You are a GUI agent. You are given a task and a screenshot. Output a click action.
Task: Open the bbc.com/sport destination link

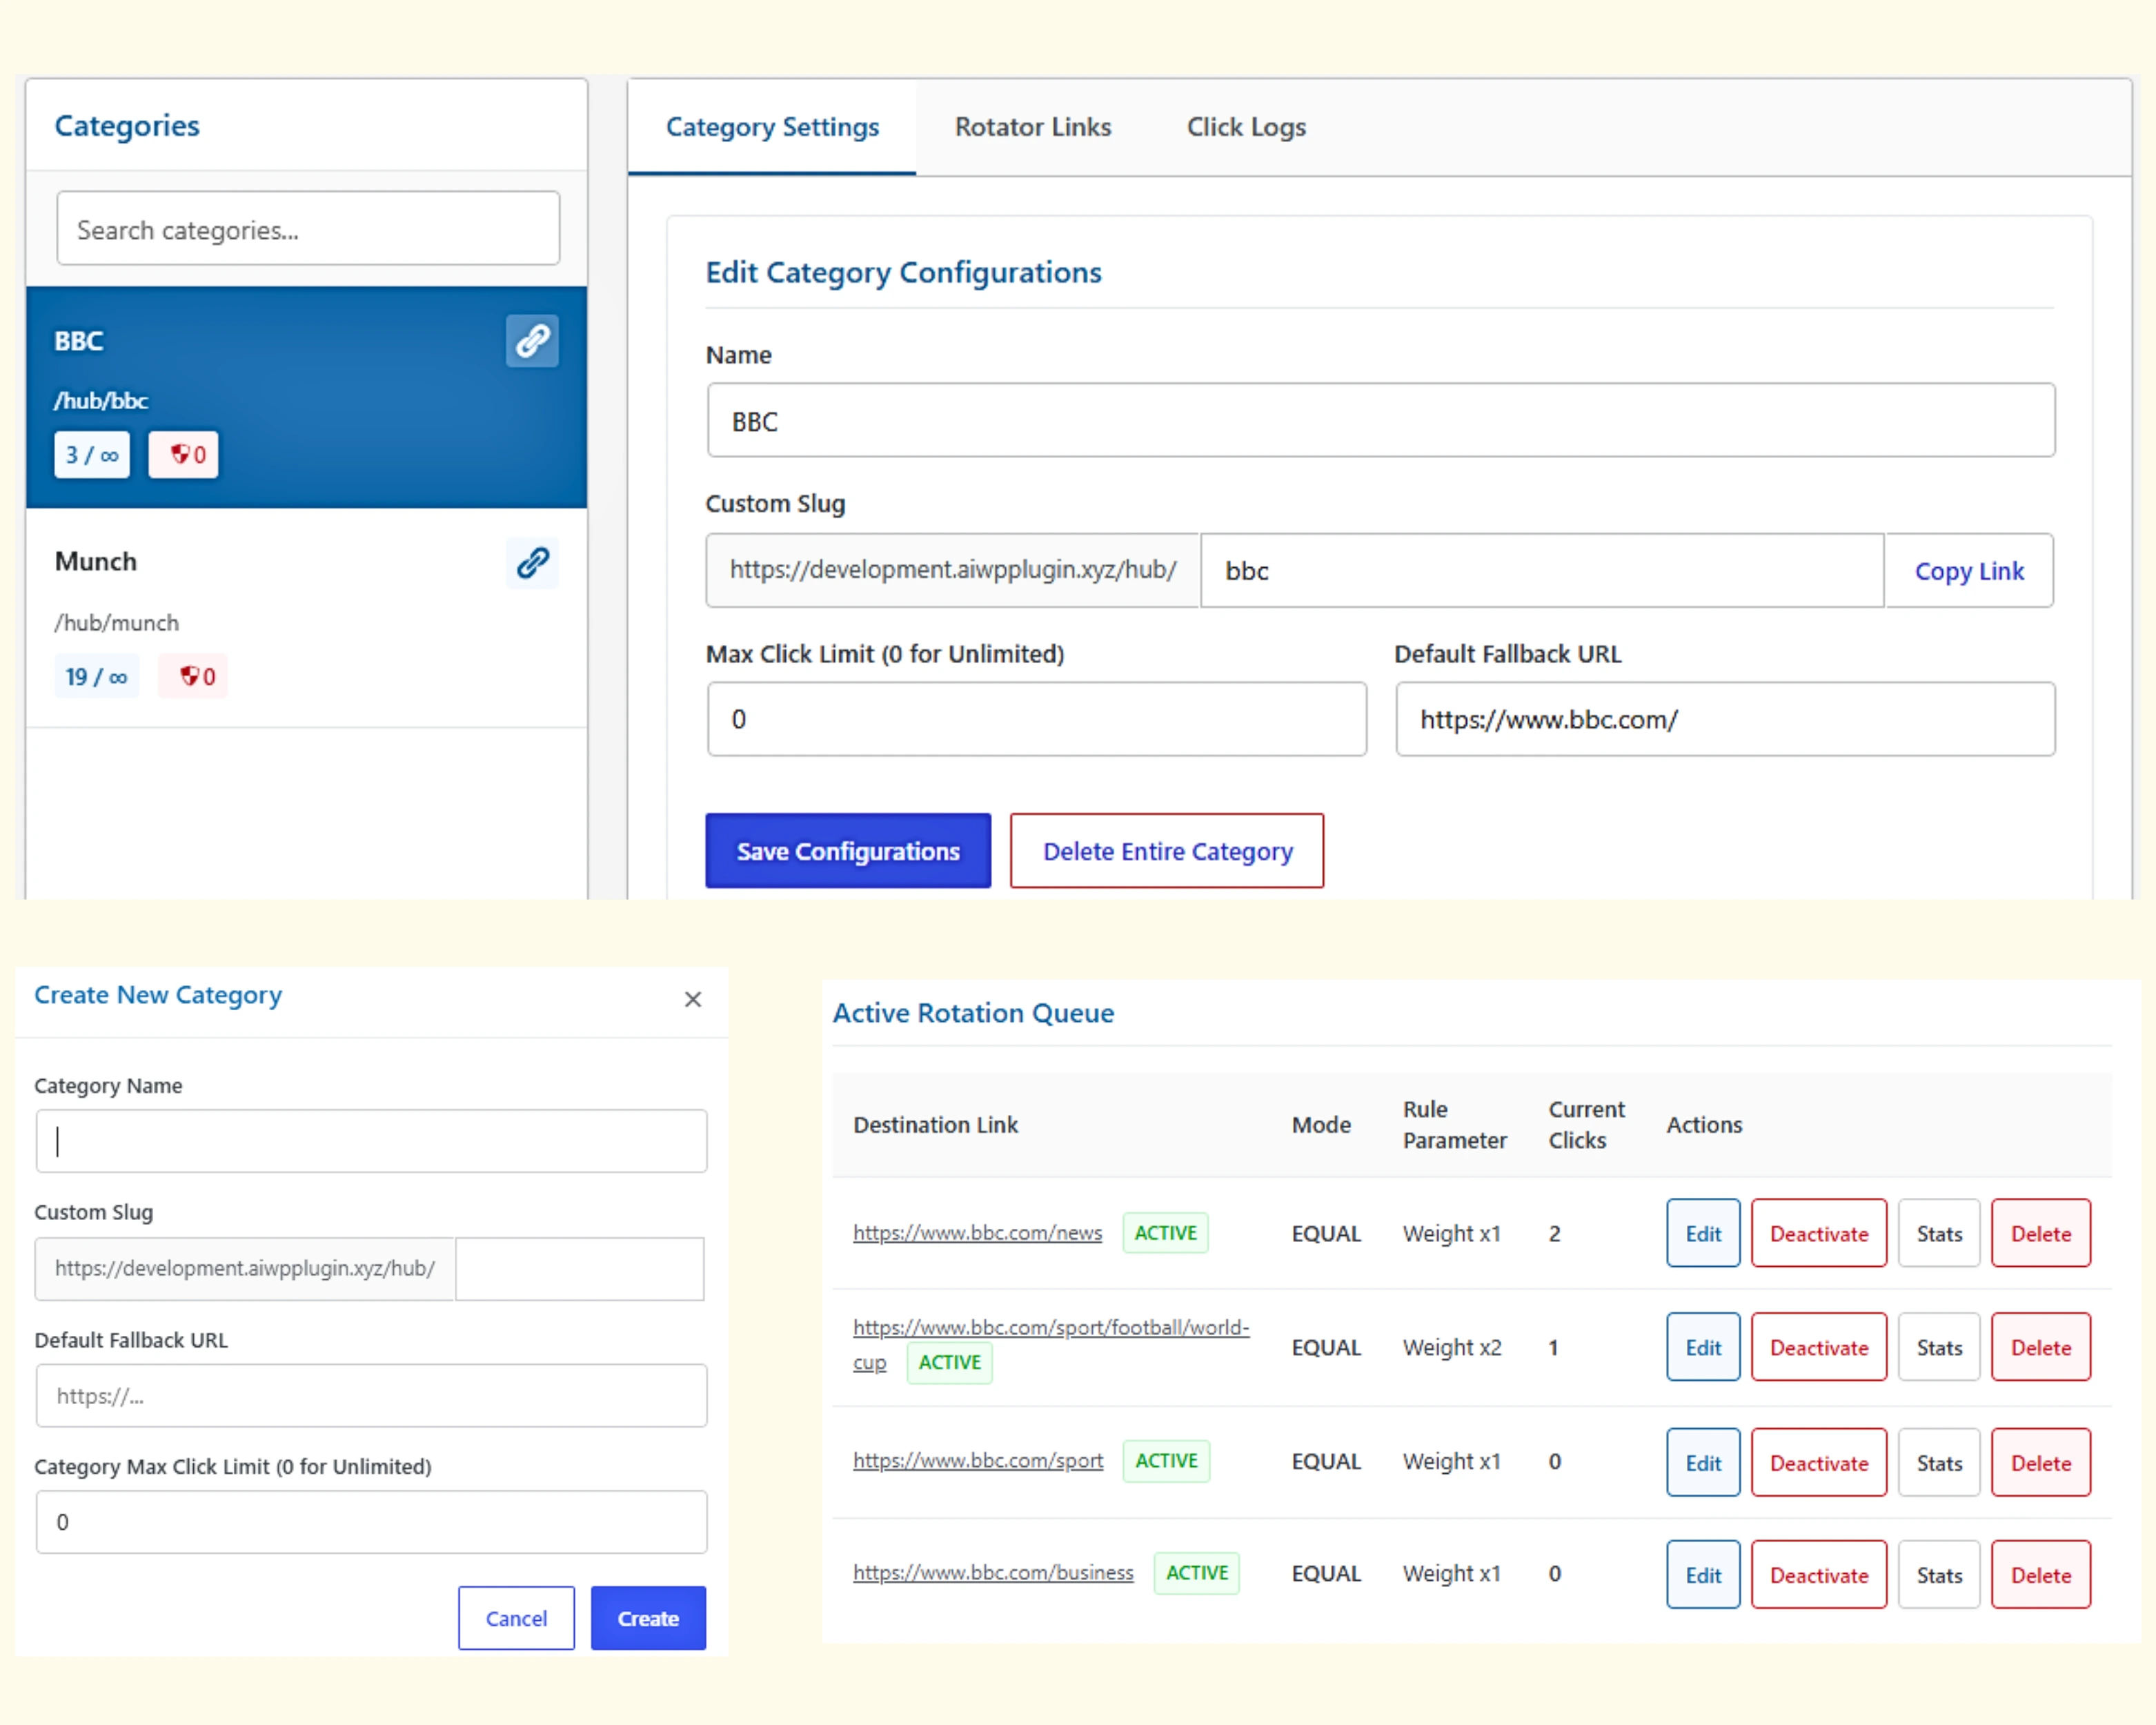(978, 1461)
